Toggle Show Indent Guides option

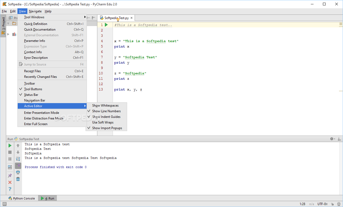pyautogui.click(x=106, y=117)
